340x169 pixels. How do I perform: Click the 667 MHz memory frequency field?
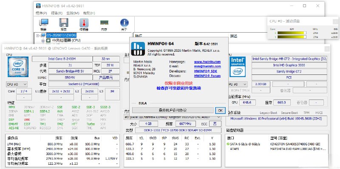coord(186,124)
